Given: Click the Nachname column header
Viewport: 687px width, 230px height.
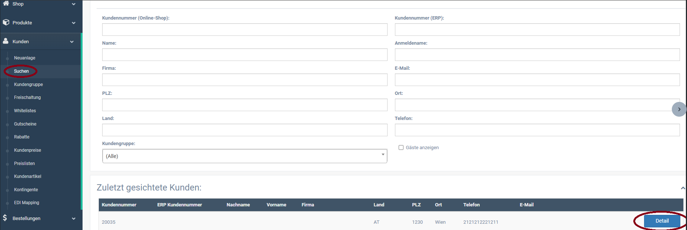Looking at the screenshot, I should click(238, 205).
